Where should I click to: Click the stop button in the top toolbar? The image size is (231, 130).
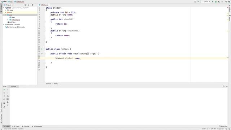click(222, 1)
